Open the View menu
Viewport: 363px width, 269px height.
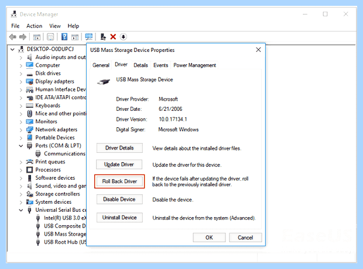click(55, 26)
